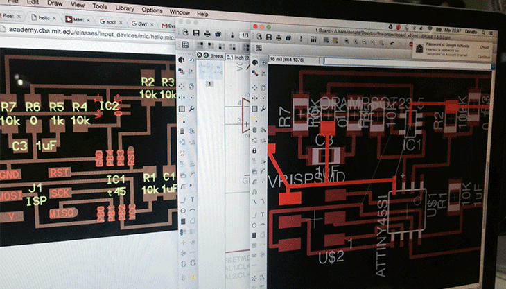Open the View menu
Screen dimensions: 506x289
coord(78,5)
